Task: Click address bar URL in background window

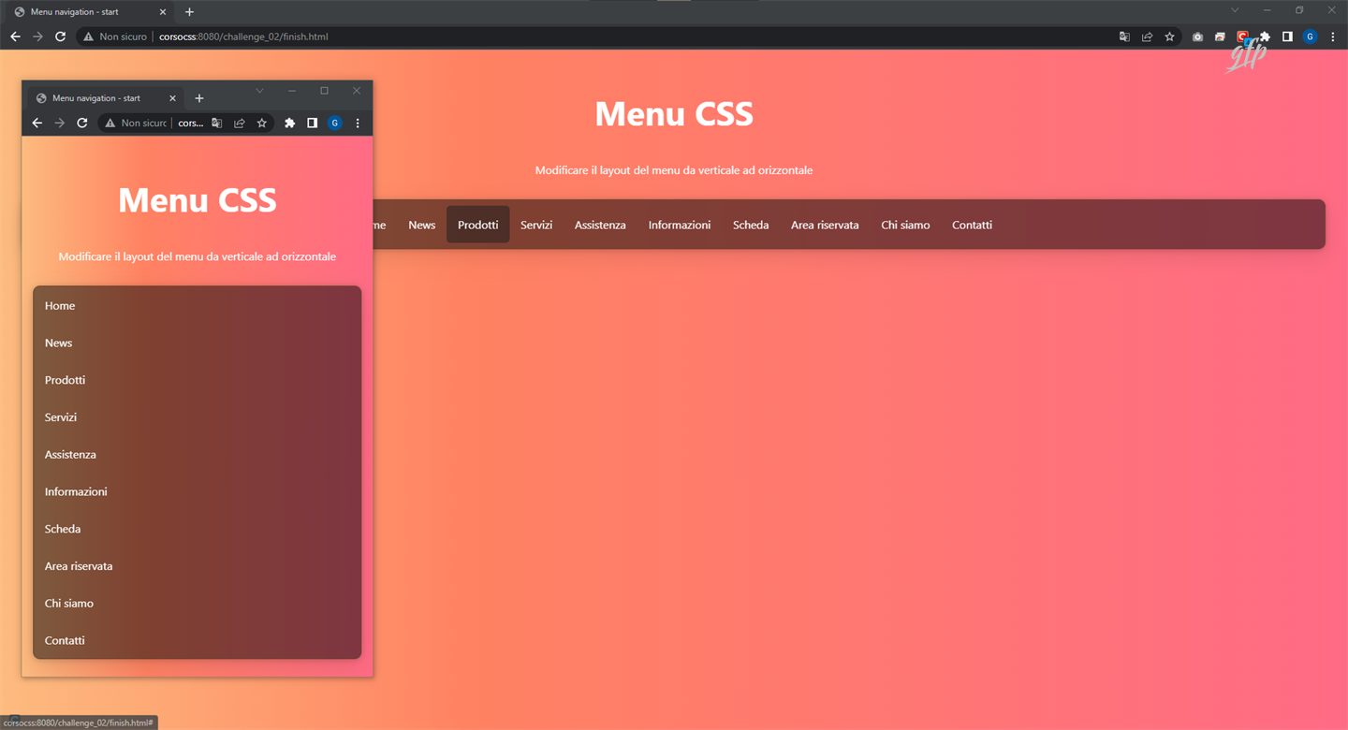Action: tap(243, 36)
